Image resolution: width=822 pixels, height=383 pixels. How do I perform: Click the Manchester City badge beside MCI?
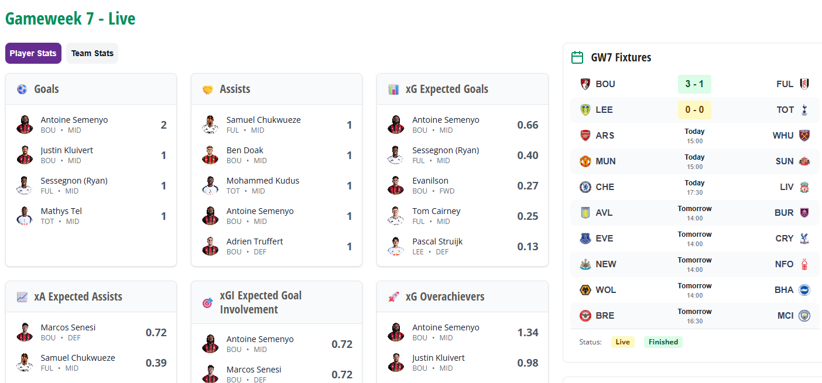coord(806,315)
